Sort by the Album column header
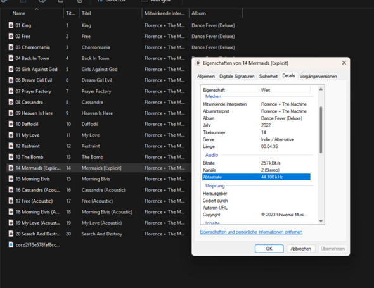The image size is (374, 288). pos(216,13)
